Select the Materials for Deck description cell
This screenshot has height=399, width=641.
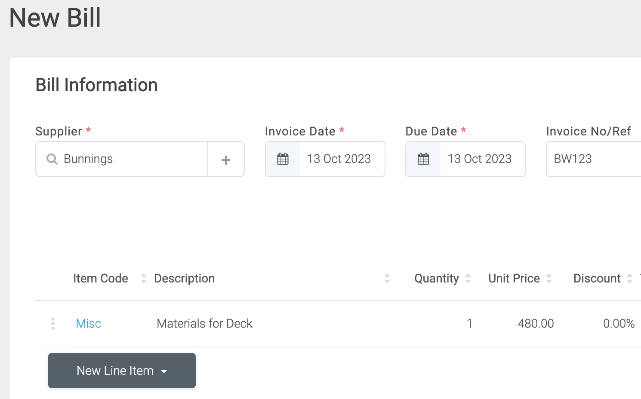pyautogui.click(x=204, y=324)
